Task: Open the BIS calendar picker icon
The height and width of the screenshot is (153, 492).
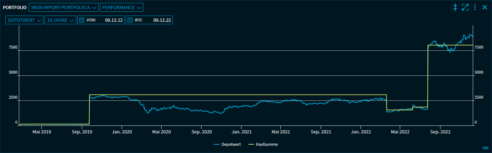Action: tap(130, 20)
